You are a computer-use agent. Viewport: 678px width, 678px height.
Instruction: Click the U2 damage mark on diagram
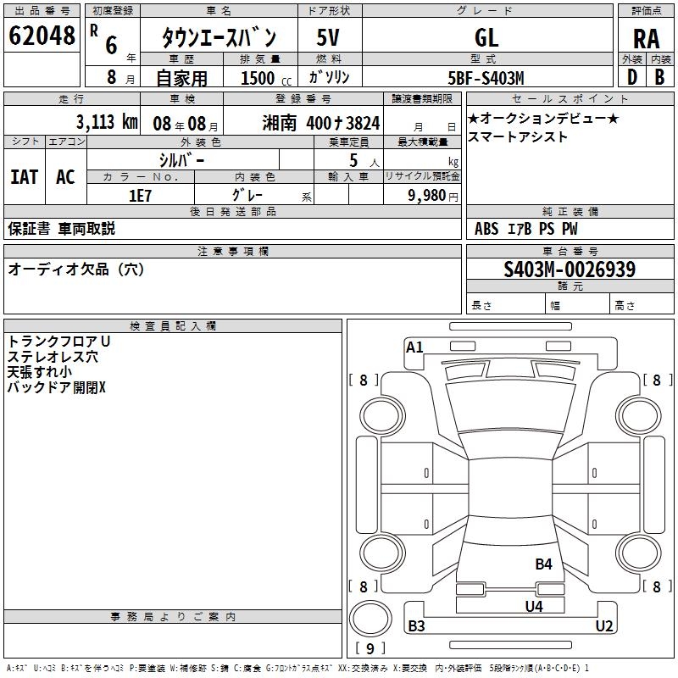click(604, 625)
